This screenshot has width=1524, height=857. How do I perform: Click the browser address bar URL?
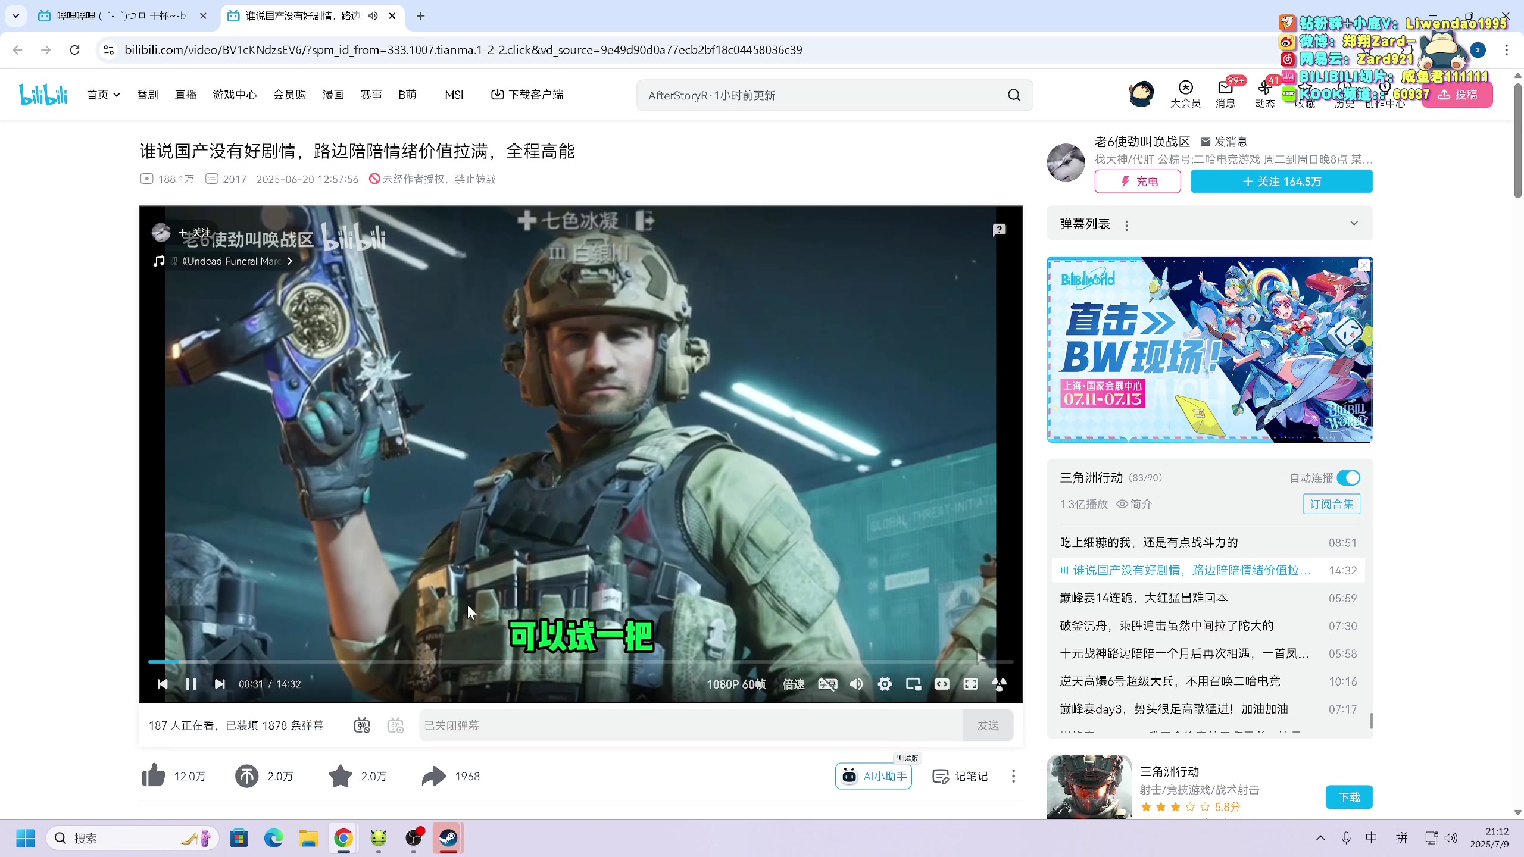463,50
